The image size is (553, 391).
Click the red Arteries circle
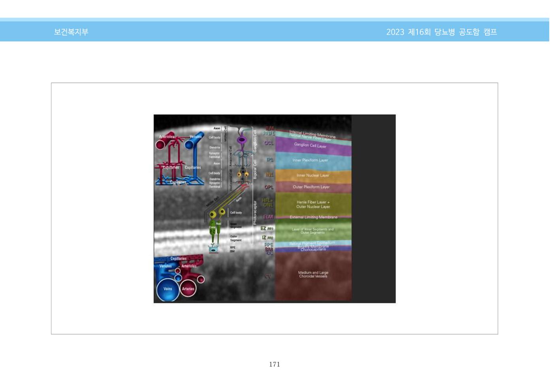pos(188,289)
